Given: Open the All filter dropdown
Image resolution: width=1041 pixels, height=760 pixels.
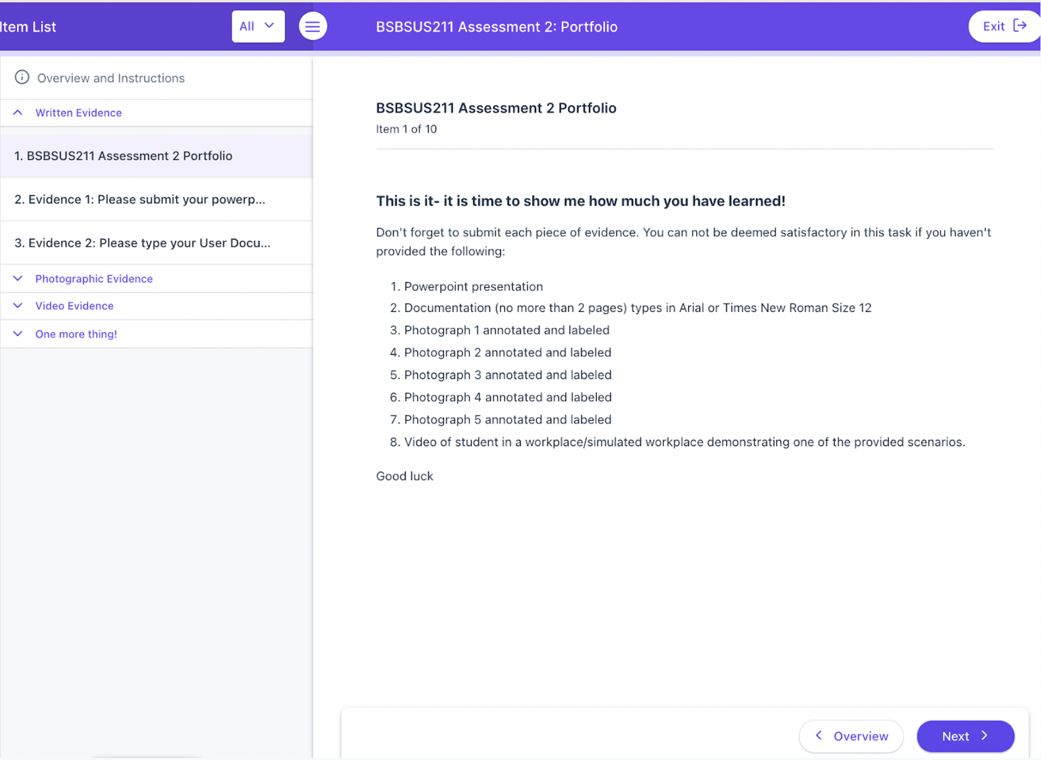Looking at the screenshot, I should (x=258, y=26).
